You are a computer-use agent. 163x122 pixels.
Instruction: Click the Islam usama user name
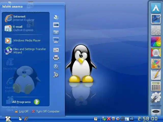(x=12, y=7)
